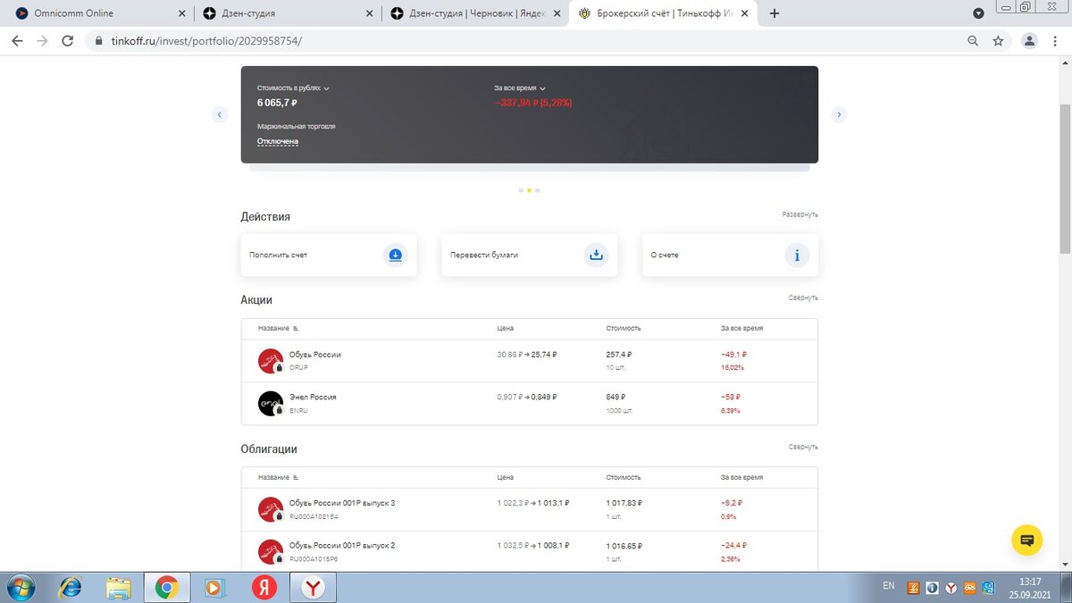Show previous portfolio card with left arrow

point(220,114)
